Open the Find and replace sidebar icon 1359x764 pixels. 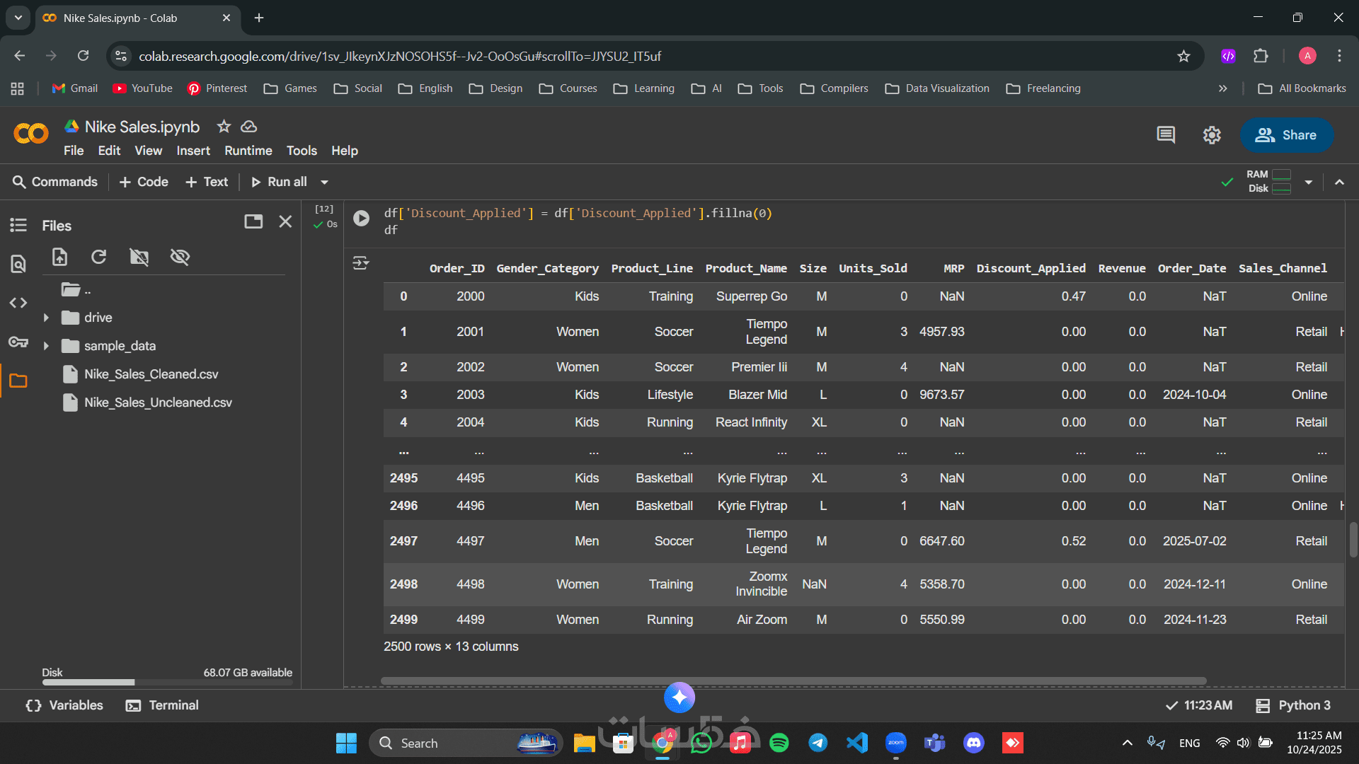click(x=18, y=264)
